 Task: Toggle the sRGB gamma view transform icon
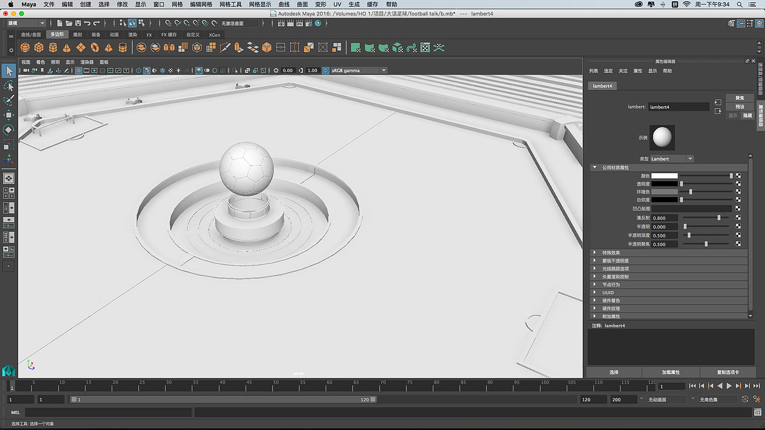(x=326, y=70)
